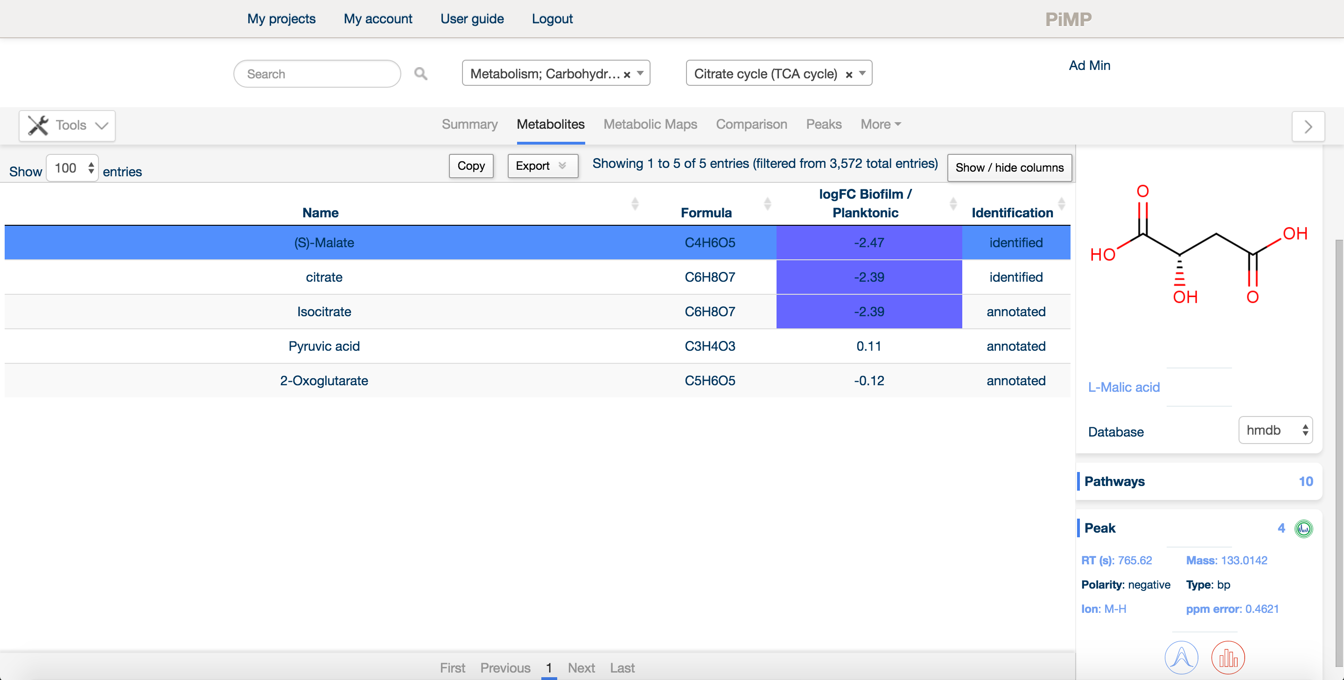This screenshot has height=680, width=1344.
Task: Open the Export dropdown
Action: tap(543, 166)
